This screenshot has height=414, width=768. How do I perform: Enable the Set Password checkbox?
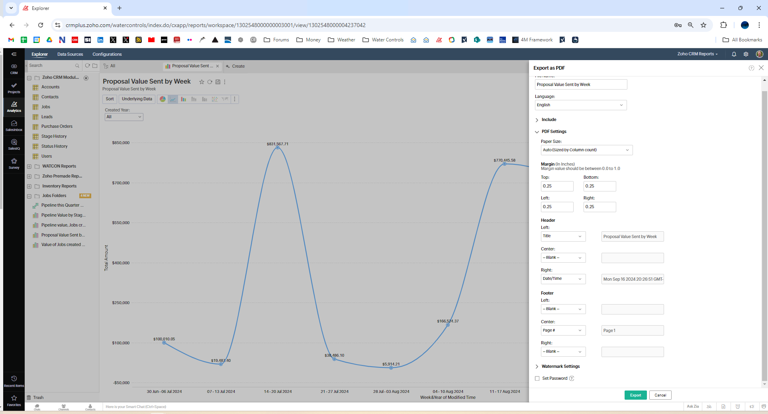(537, 379)
